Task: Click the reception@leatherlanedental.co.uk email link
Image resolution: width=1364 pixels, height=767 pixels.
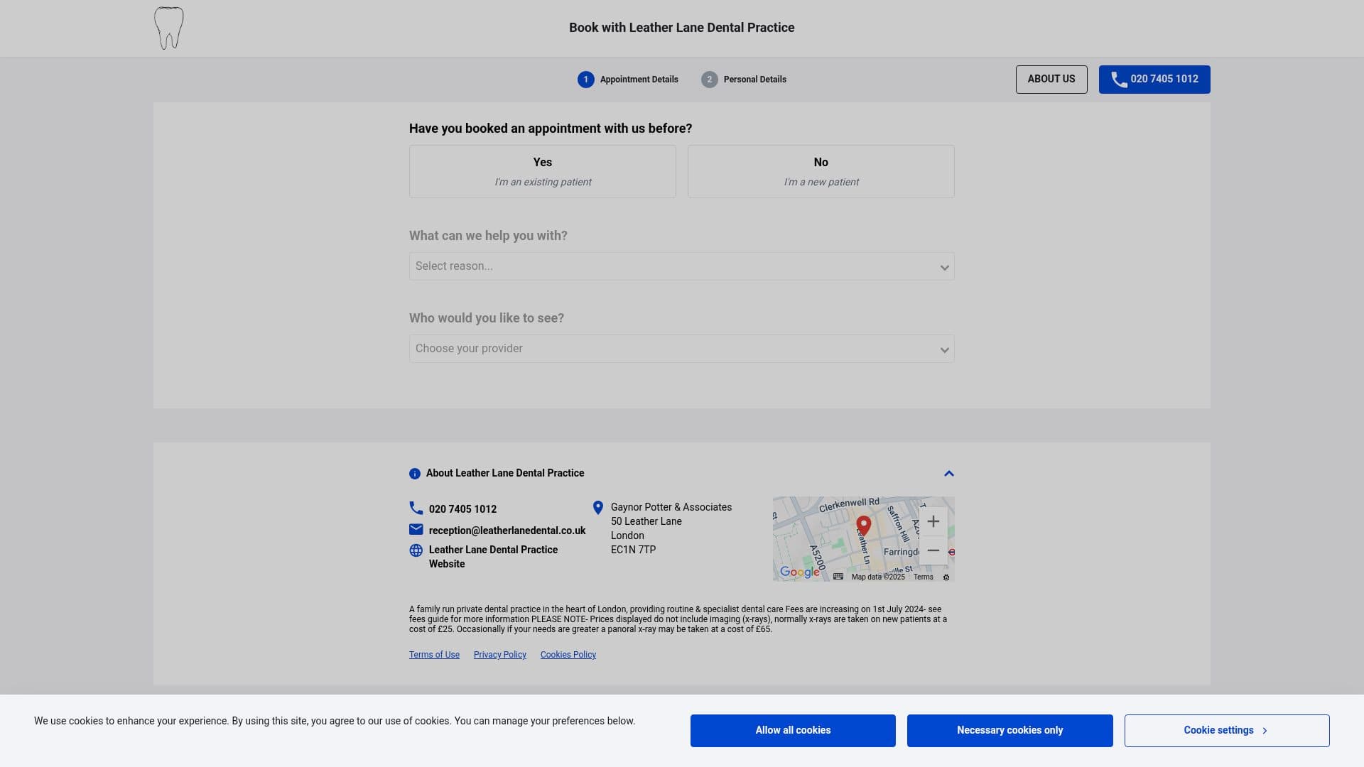Action: pyautogui.click(x=507, y=531)
